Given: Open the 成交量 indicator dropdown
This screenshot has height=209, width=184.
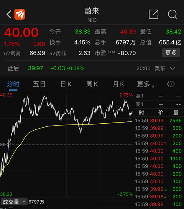Looking at the screenshot, I should click(14, 202).
